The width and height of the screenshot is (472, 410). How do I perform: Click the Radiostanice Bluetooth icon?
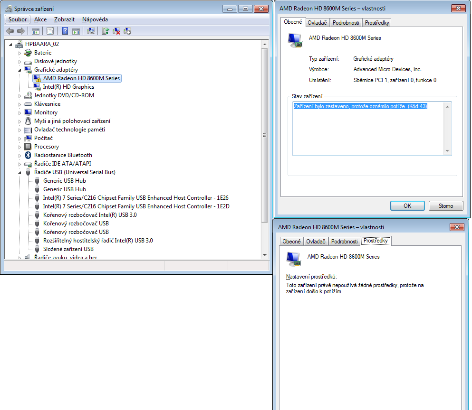tap(28, 155)
